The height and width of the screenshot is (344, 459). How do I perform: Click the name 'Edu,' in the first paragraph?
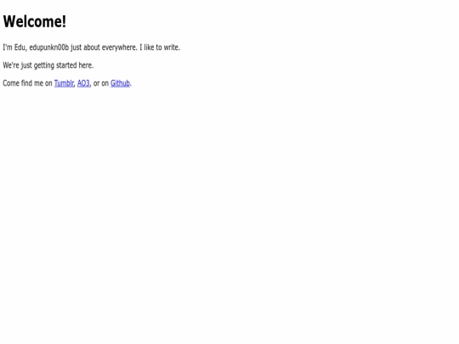click(20, 48)
